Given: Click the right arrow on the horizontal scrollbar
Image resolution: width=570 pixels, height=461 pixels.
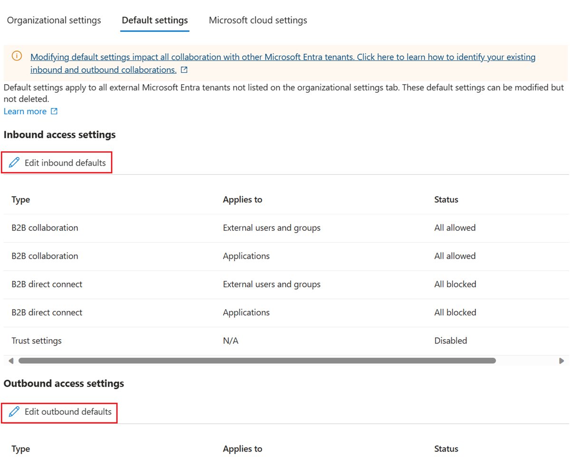Looking at the screenshot, I should [x=562, y=361].
